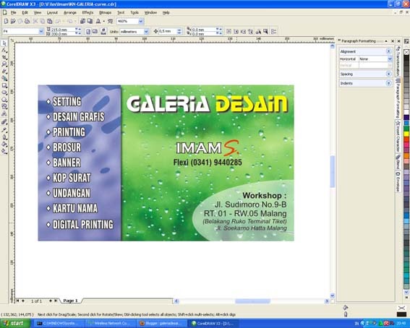Expand the Spacing section
Viewport: 410px width, 328px height.
tap(389, 74)
